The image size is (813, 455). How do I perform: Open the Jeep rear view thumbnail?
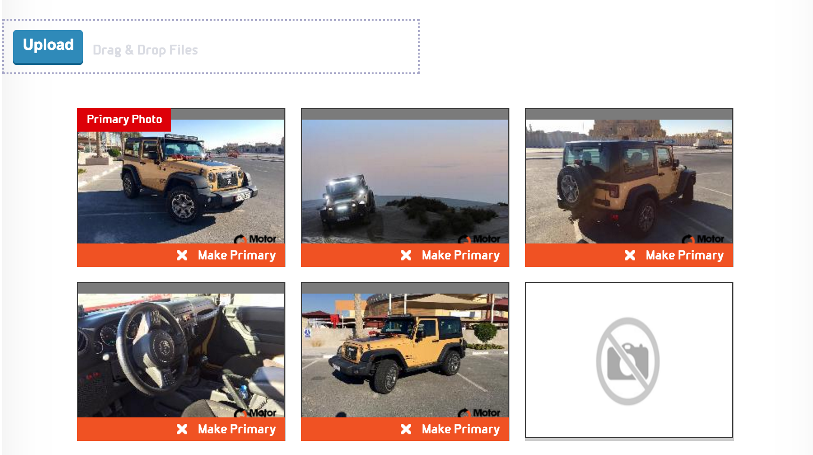pyautogui.click(x=629, y=181)
